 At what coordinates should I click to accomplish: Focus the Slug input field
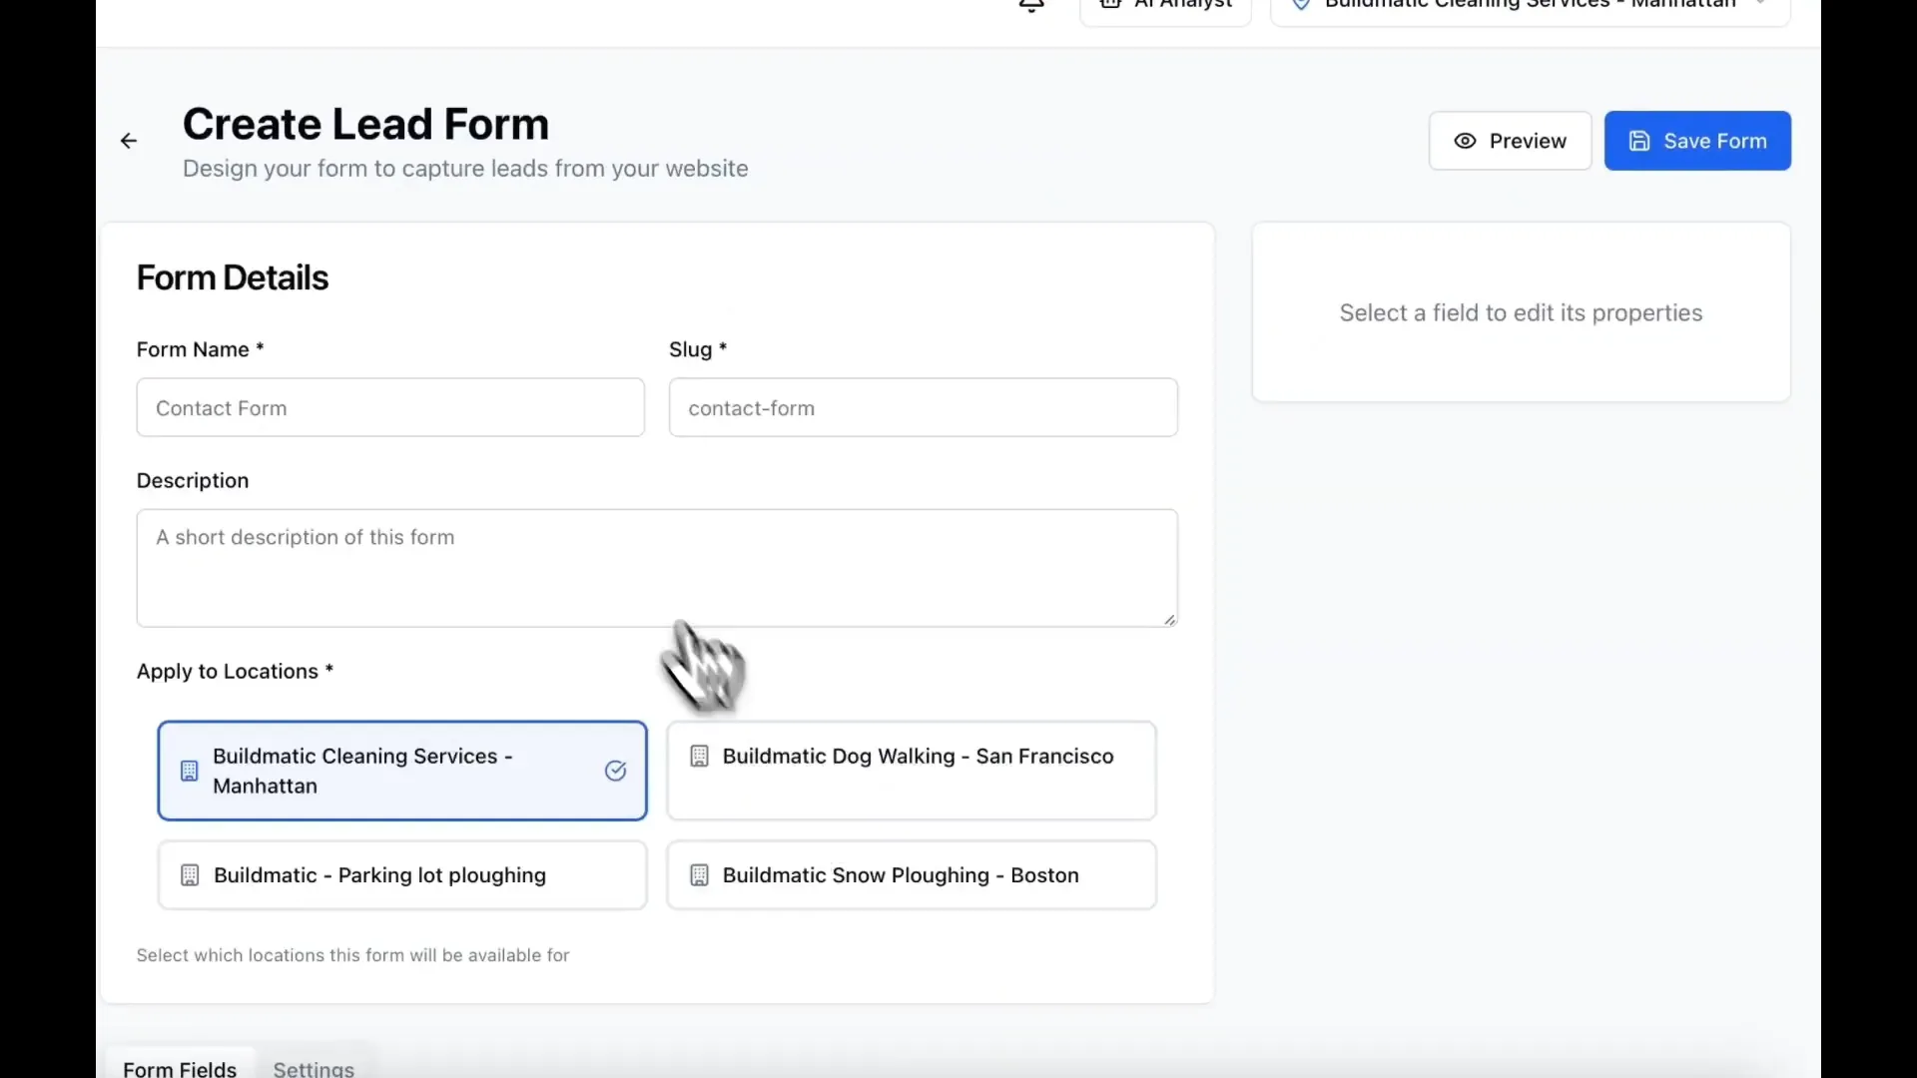[923, 407]
